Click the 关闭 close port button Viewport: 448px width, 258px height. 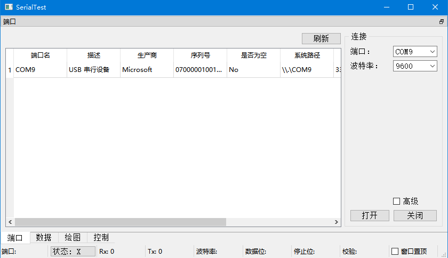pos(415,215)
